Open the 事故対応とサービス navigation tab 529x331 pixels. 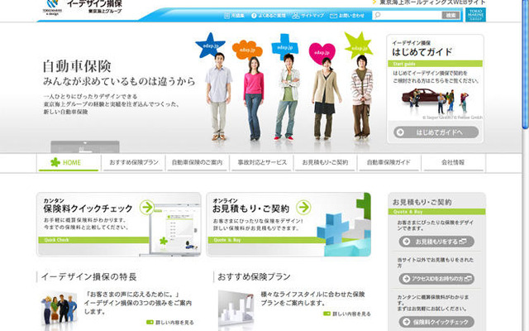point(262,163)
